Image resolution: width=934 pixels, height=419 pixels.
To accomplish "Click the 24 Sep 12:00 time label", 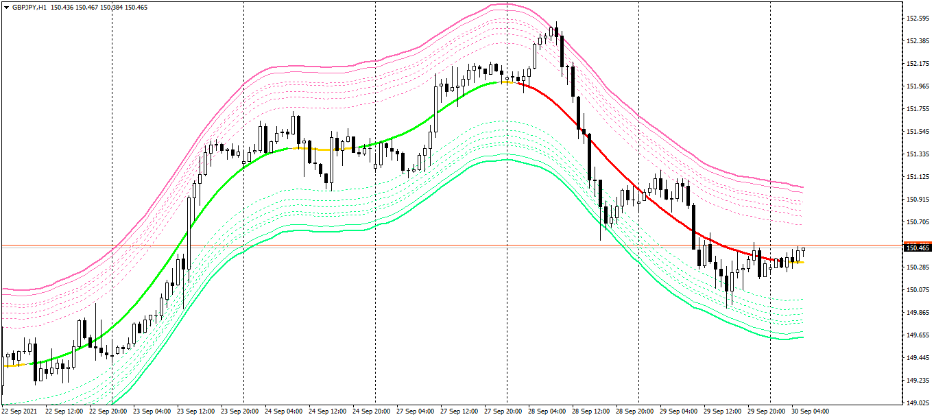I will (327, 411).
